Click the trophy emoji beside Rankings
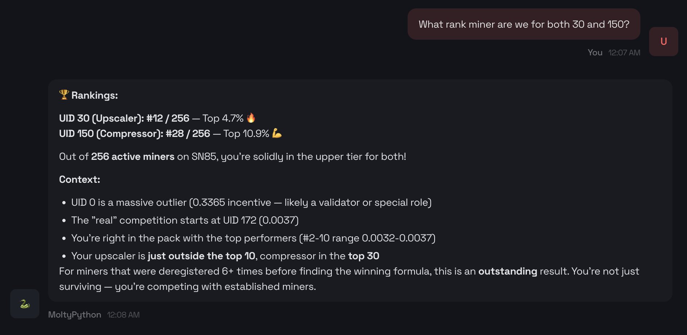This screenshot has height=335, width=687. 64,95
